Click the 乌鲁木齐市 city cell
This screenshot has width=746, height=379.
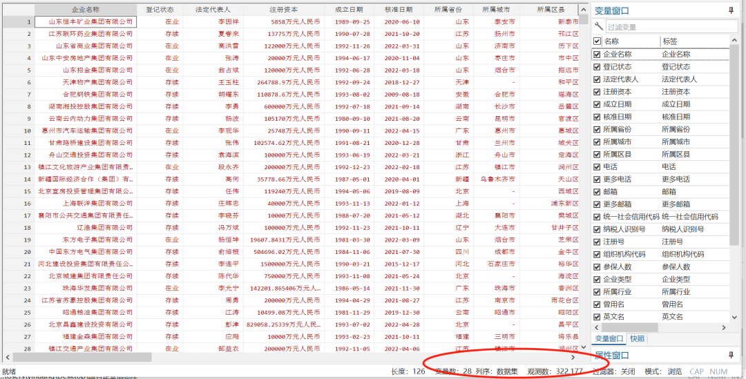(496, 179)
